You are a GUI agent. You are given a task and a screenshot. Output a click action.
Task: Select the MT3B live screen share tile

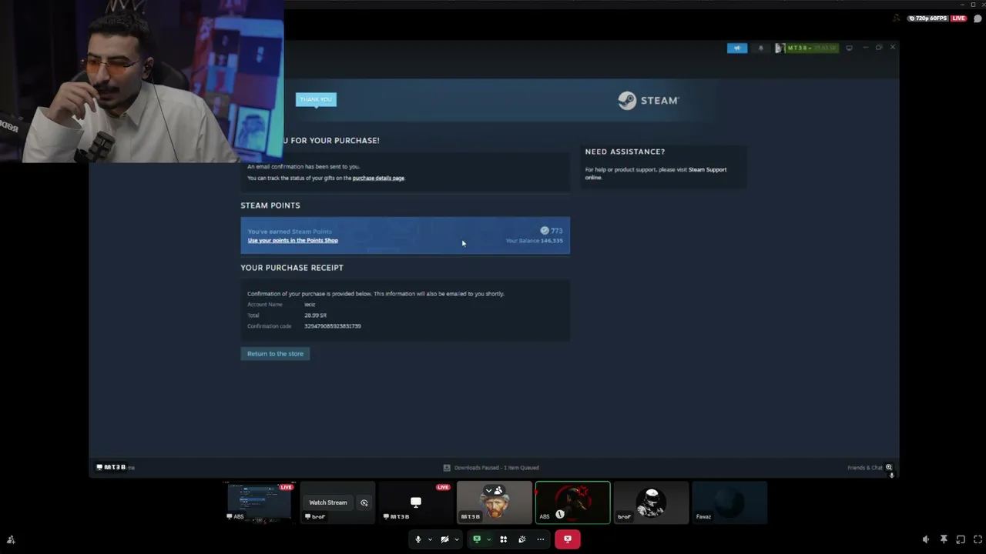pyautogui.click(x=416, y=502)
